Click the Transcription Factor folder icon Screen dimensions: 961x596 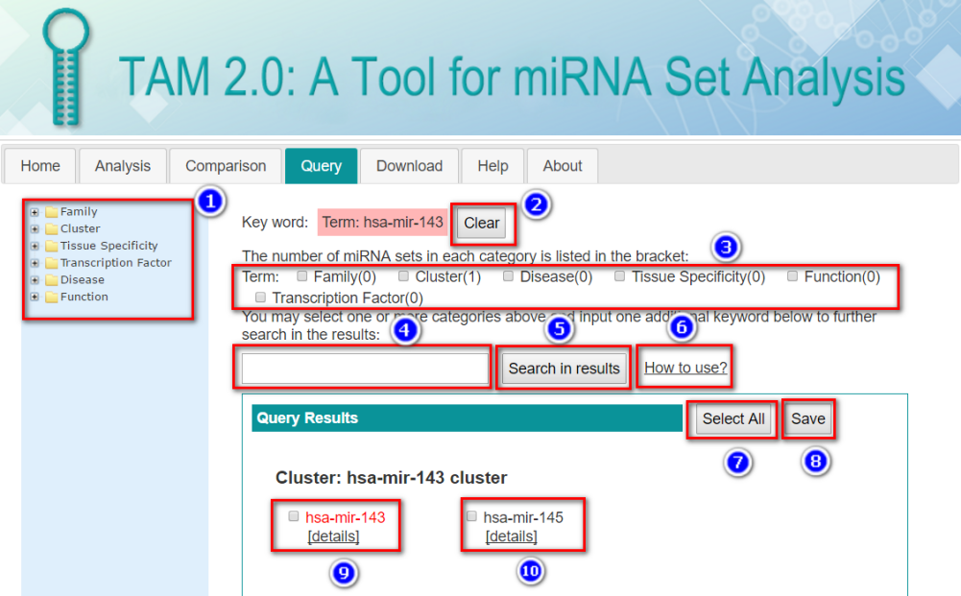52,263
